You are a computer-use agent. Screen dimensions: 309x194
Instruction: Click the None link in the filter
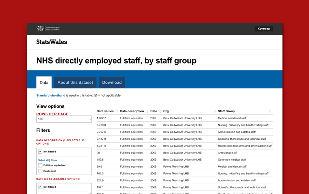pyautogui.click(x=54, y=160)
